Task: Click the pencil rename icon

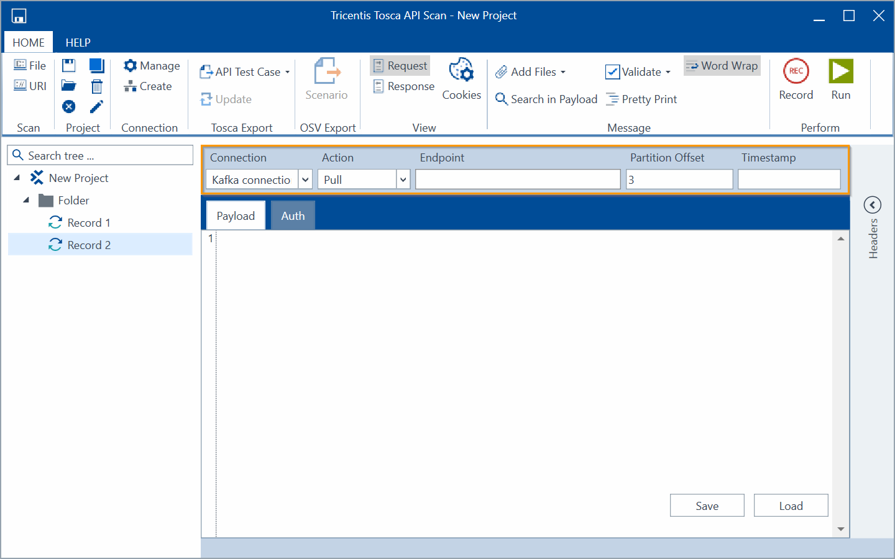Action: coord(96,107)
